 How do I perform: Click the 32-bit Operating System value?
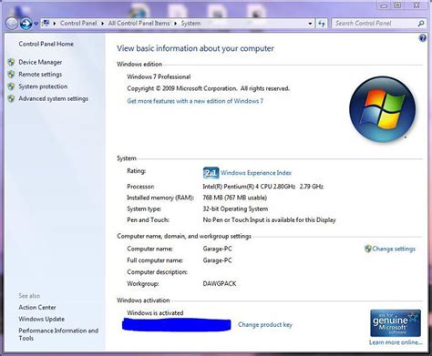click(235, 209)
